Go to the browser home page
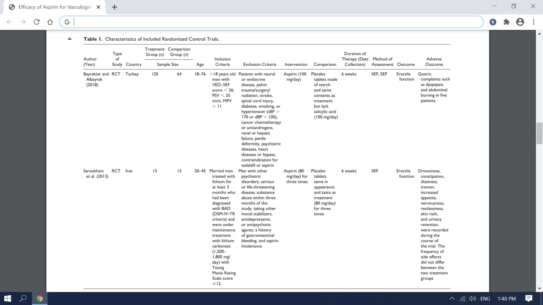The width and height of the screenshot is (543, 305). click(x=50, y=22)
